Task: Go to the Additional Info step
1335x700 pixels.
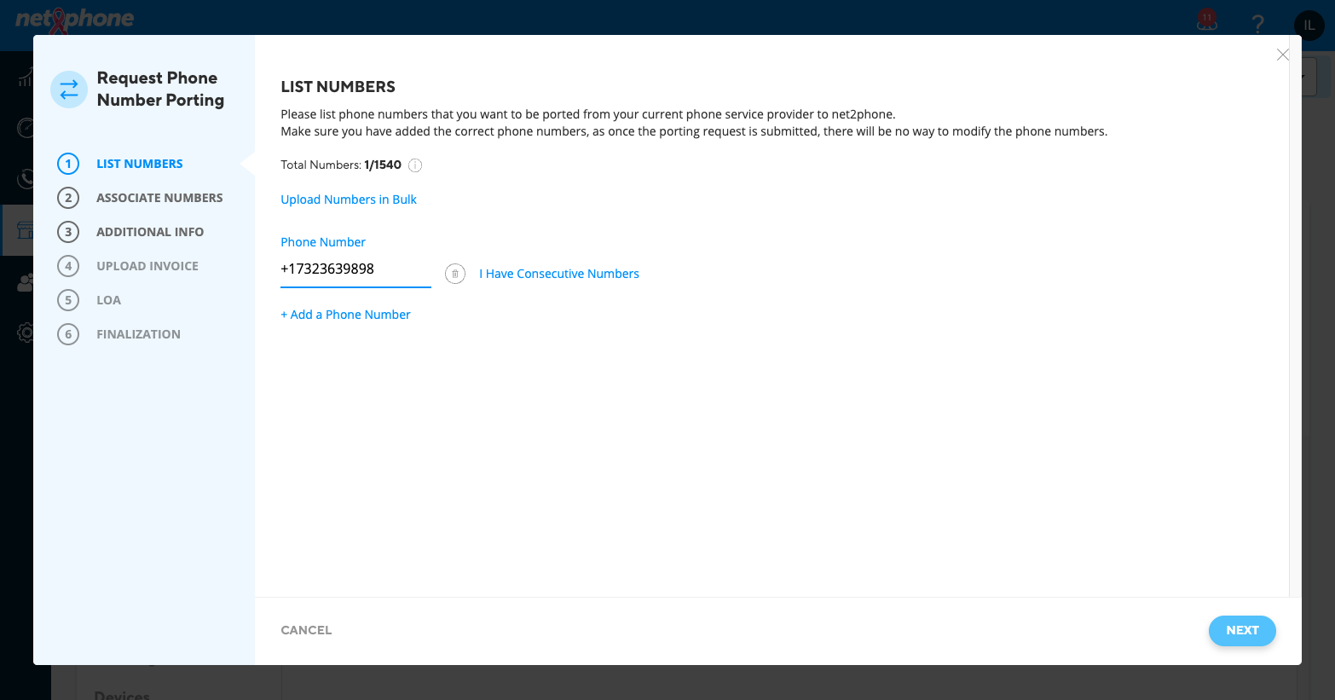Action: [130, 232]
